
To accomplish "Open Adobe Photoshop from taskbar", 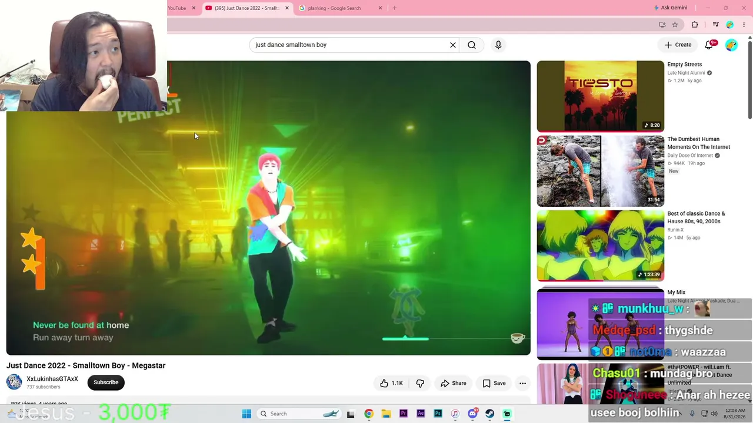I will tap(438, 414).
